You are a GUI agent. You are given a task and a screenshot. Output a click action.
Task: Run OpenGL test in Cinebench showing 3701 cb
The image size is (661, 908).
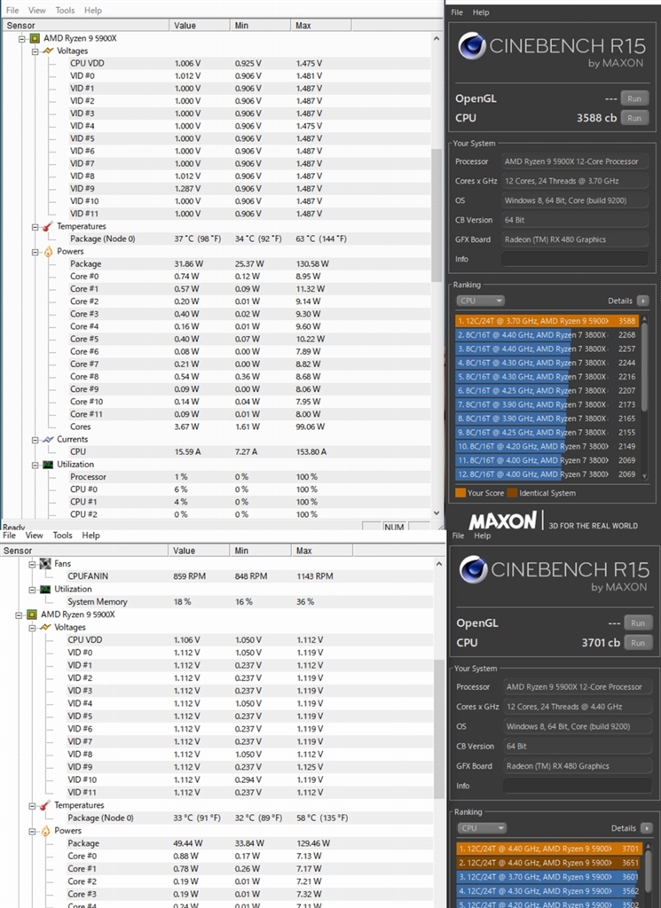tap(638, 623)
